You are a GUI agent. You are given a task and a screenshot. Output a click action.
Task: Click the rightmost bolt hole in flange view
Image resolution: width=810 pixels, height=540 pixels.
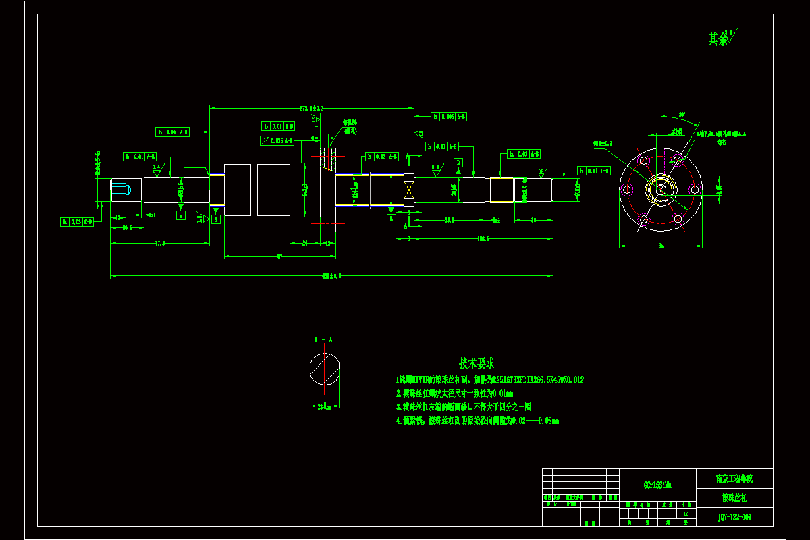click(x=694, y=190)
